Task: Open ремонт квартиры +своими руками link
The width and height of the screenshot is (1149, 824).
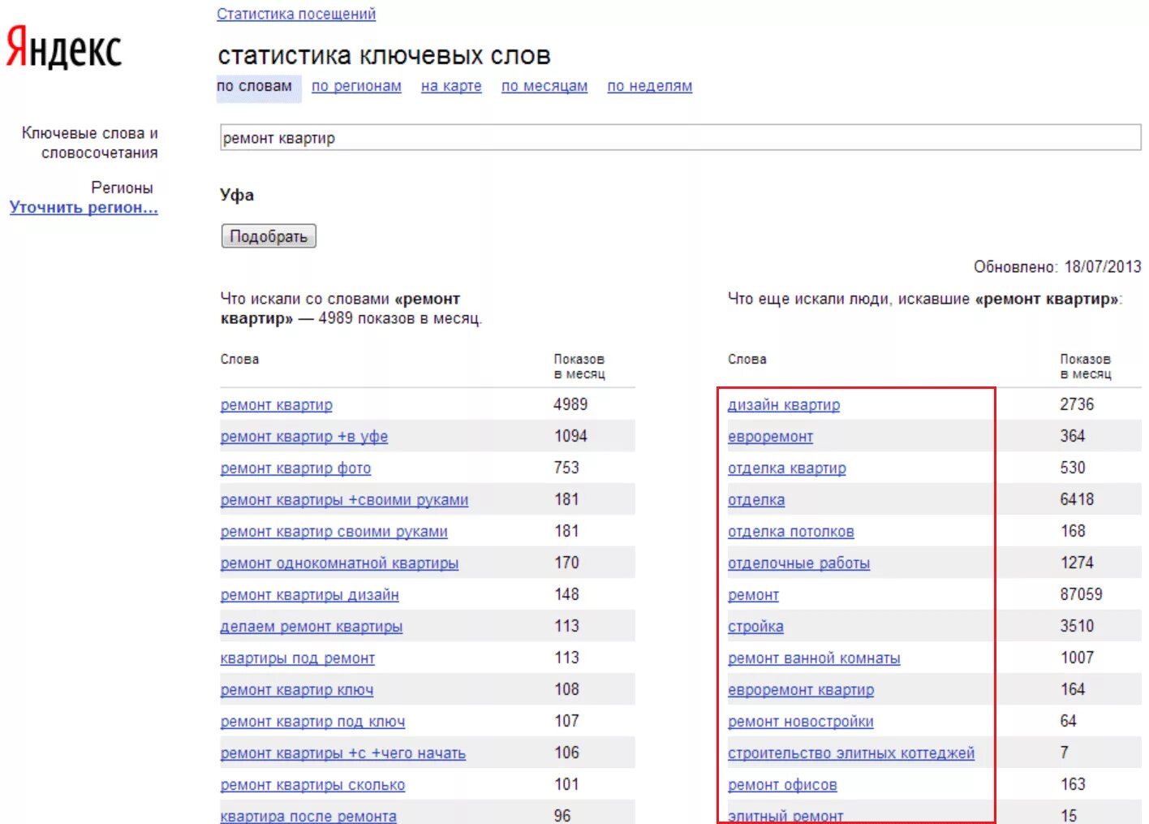Action: (x=344, y=499)
